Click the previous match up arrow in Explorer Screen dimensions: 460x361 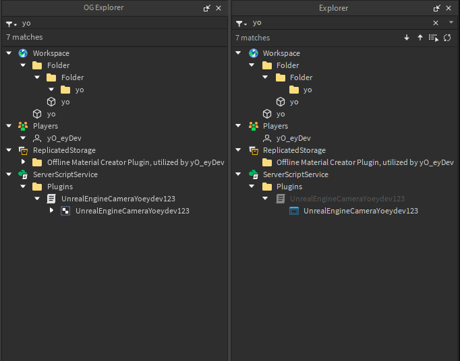tap(420, 38)
